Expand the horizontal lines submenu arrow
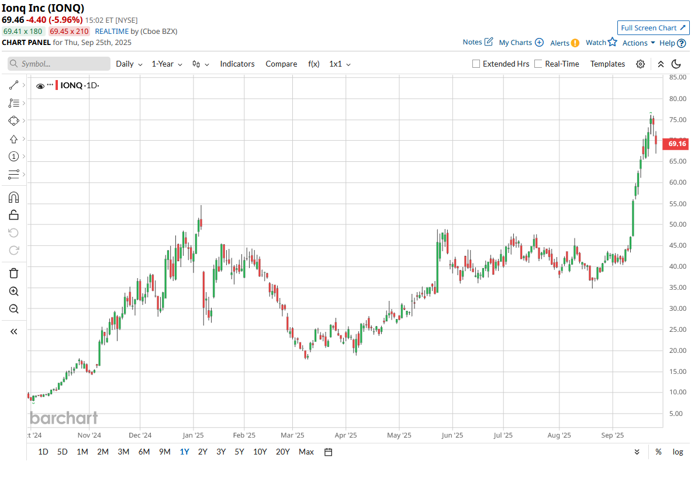Image resolution: width=698 pixels, height=489 pixels. point(23,175)
